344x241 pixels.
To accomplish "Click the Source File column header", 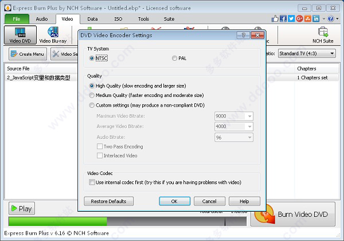I will 41,69.
